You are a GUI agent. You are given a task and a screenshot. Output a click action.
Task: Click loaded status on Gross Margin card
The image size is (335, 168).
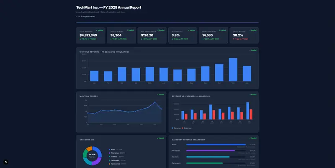(253, 30)
